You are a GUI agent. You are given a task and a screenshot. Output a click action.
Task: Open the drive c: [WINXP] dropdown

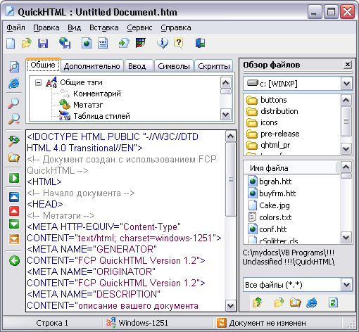[346, 84]
